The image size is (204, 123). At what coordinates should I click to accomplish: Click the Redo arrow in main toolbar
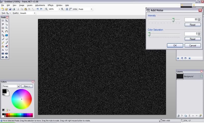(41, 9)
